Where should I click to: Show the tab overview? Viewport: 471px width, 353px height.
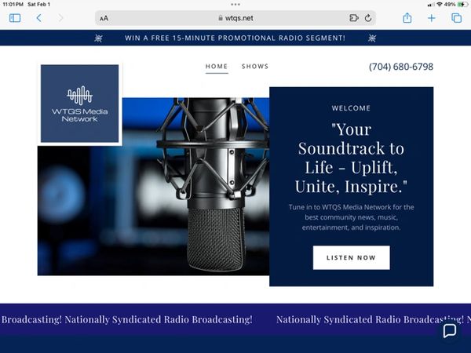tap(456, 18)
